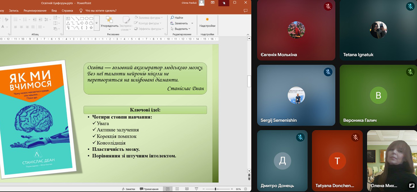Open reading view from status bar

click(186, 189)
